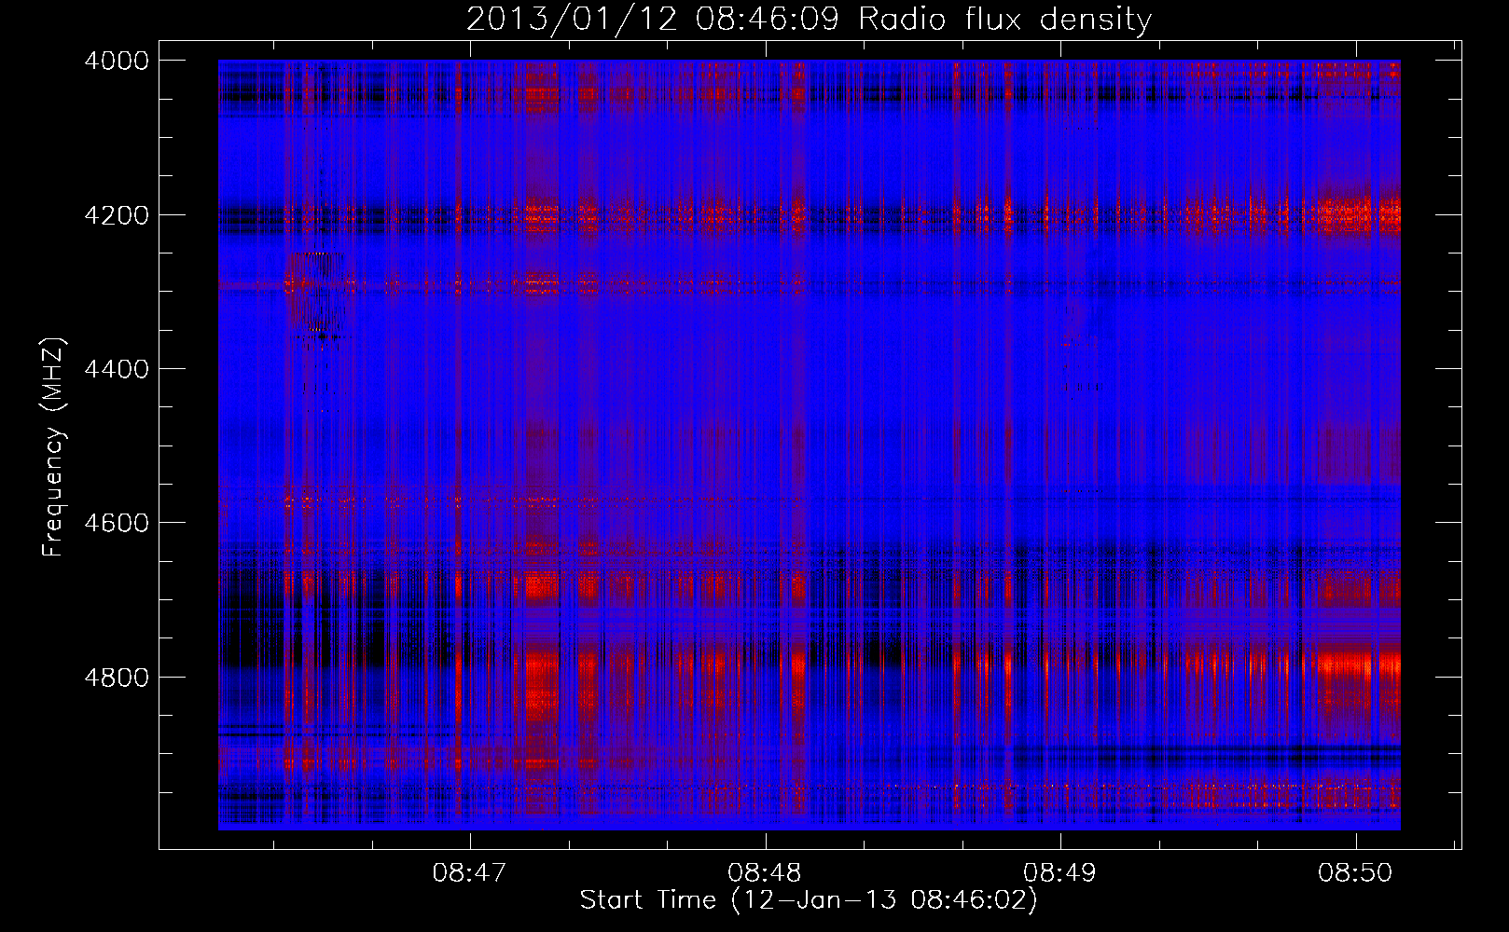Click the 08:49 time tick label
This screenshot has height=932, width=1509.
(1060, 873)
